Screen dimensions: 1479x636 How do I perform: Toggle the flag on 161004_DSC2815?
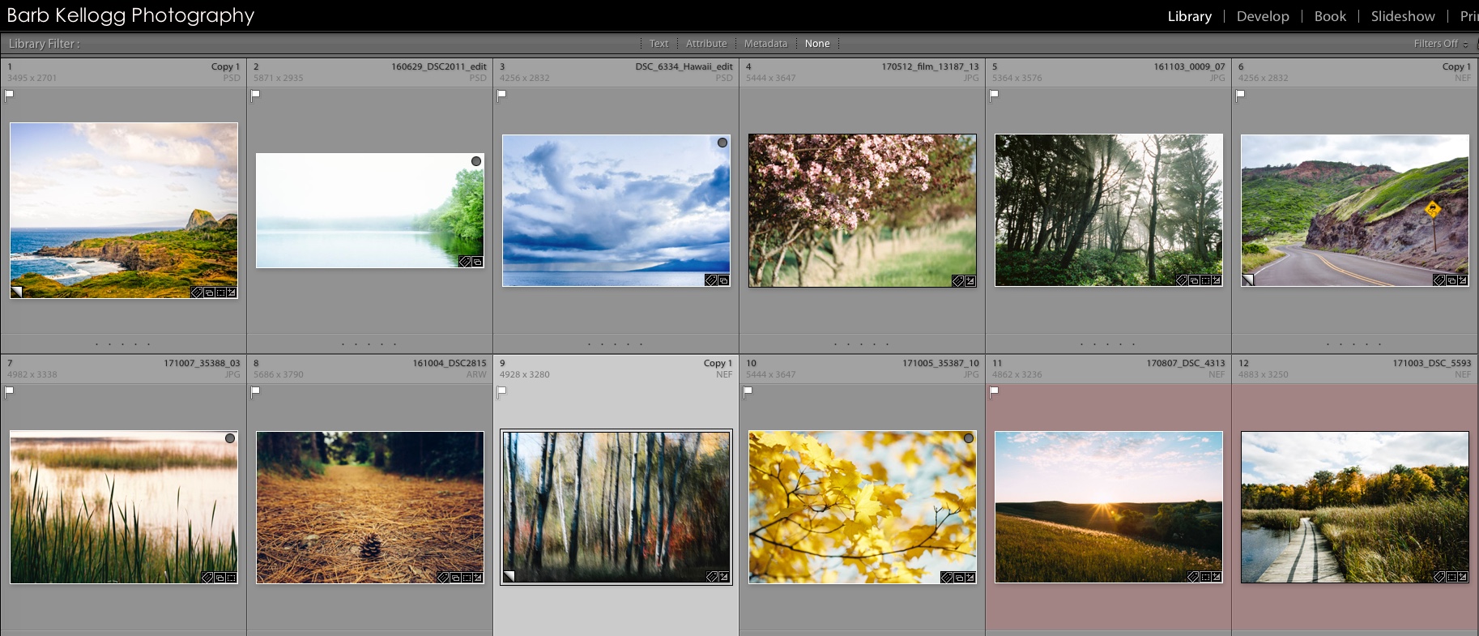pos(255,391)
